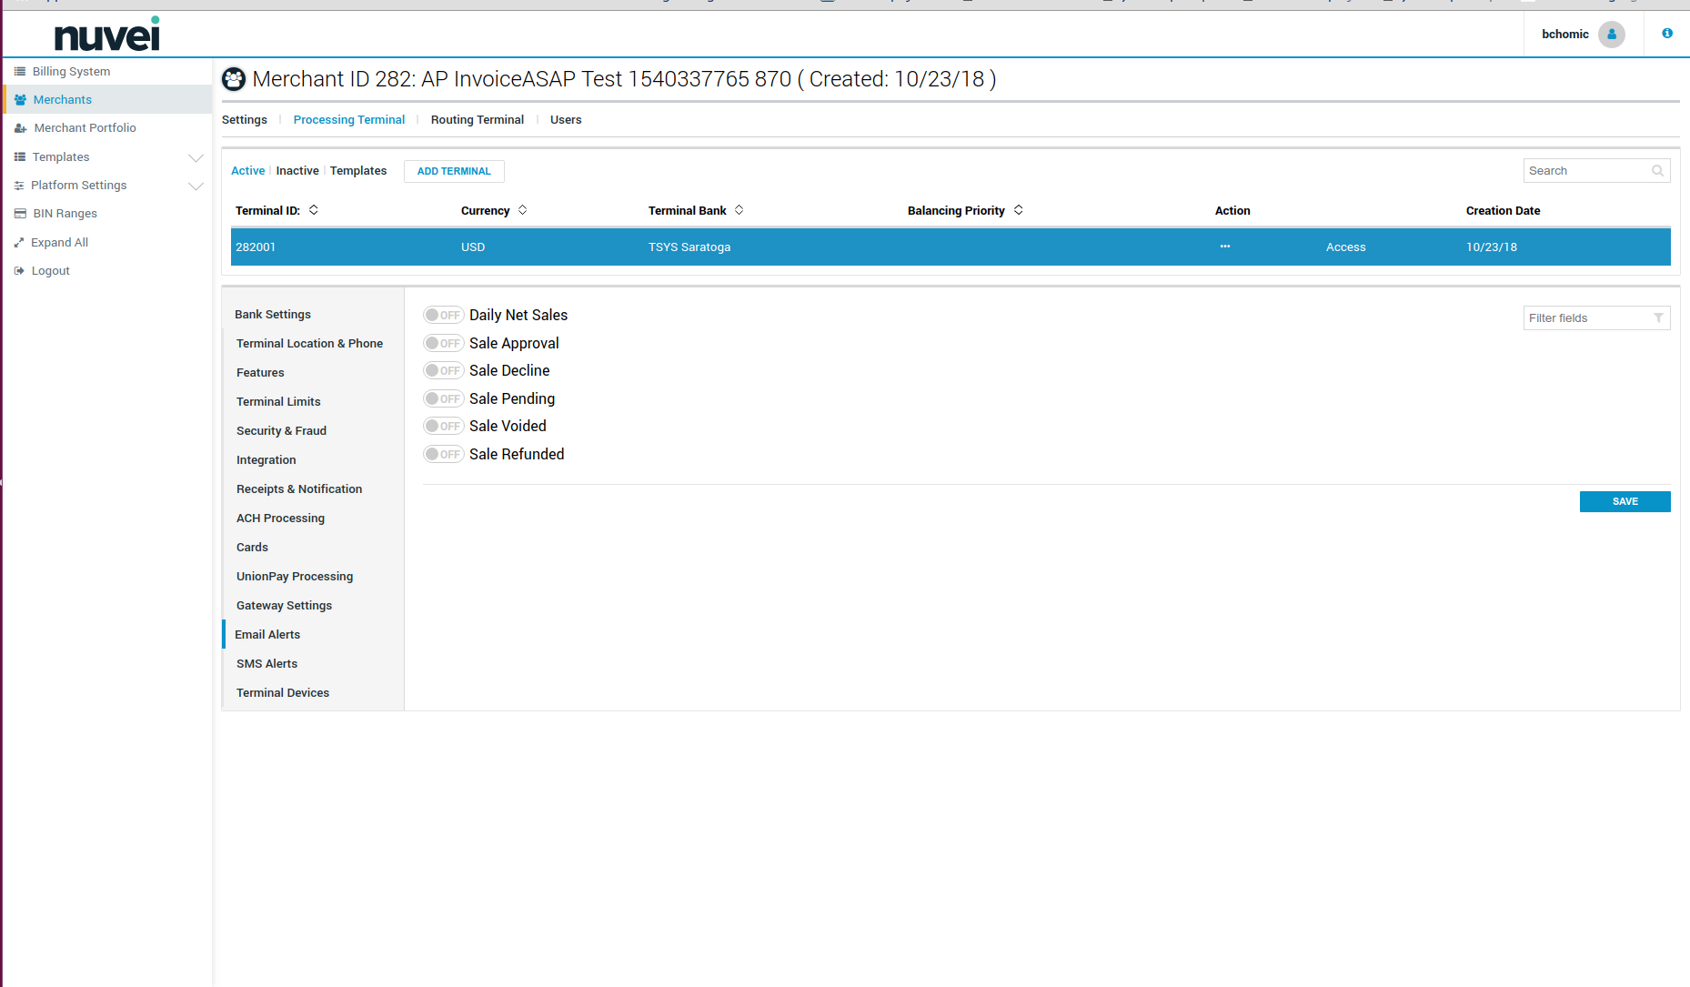
Task: Click the Templates grid icon in sidebar
Action: click(19, 156)
